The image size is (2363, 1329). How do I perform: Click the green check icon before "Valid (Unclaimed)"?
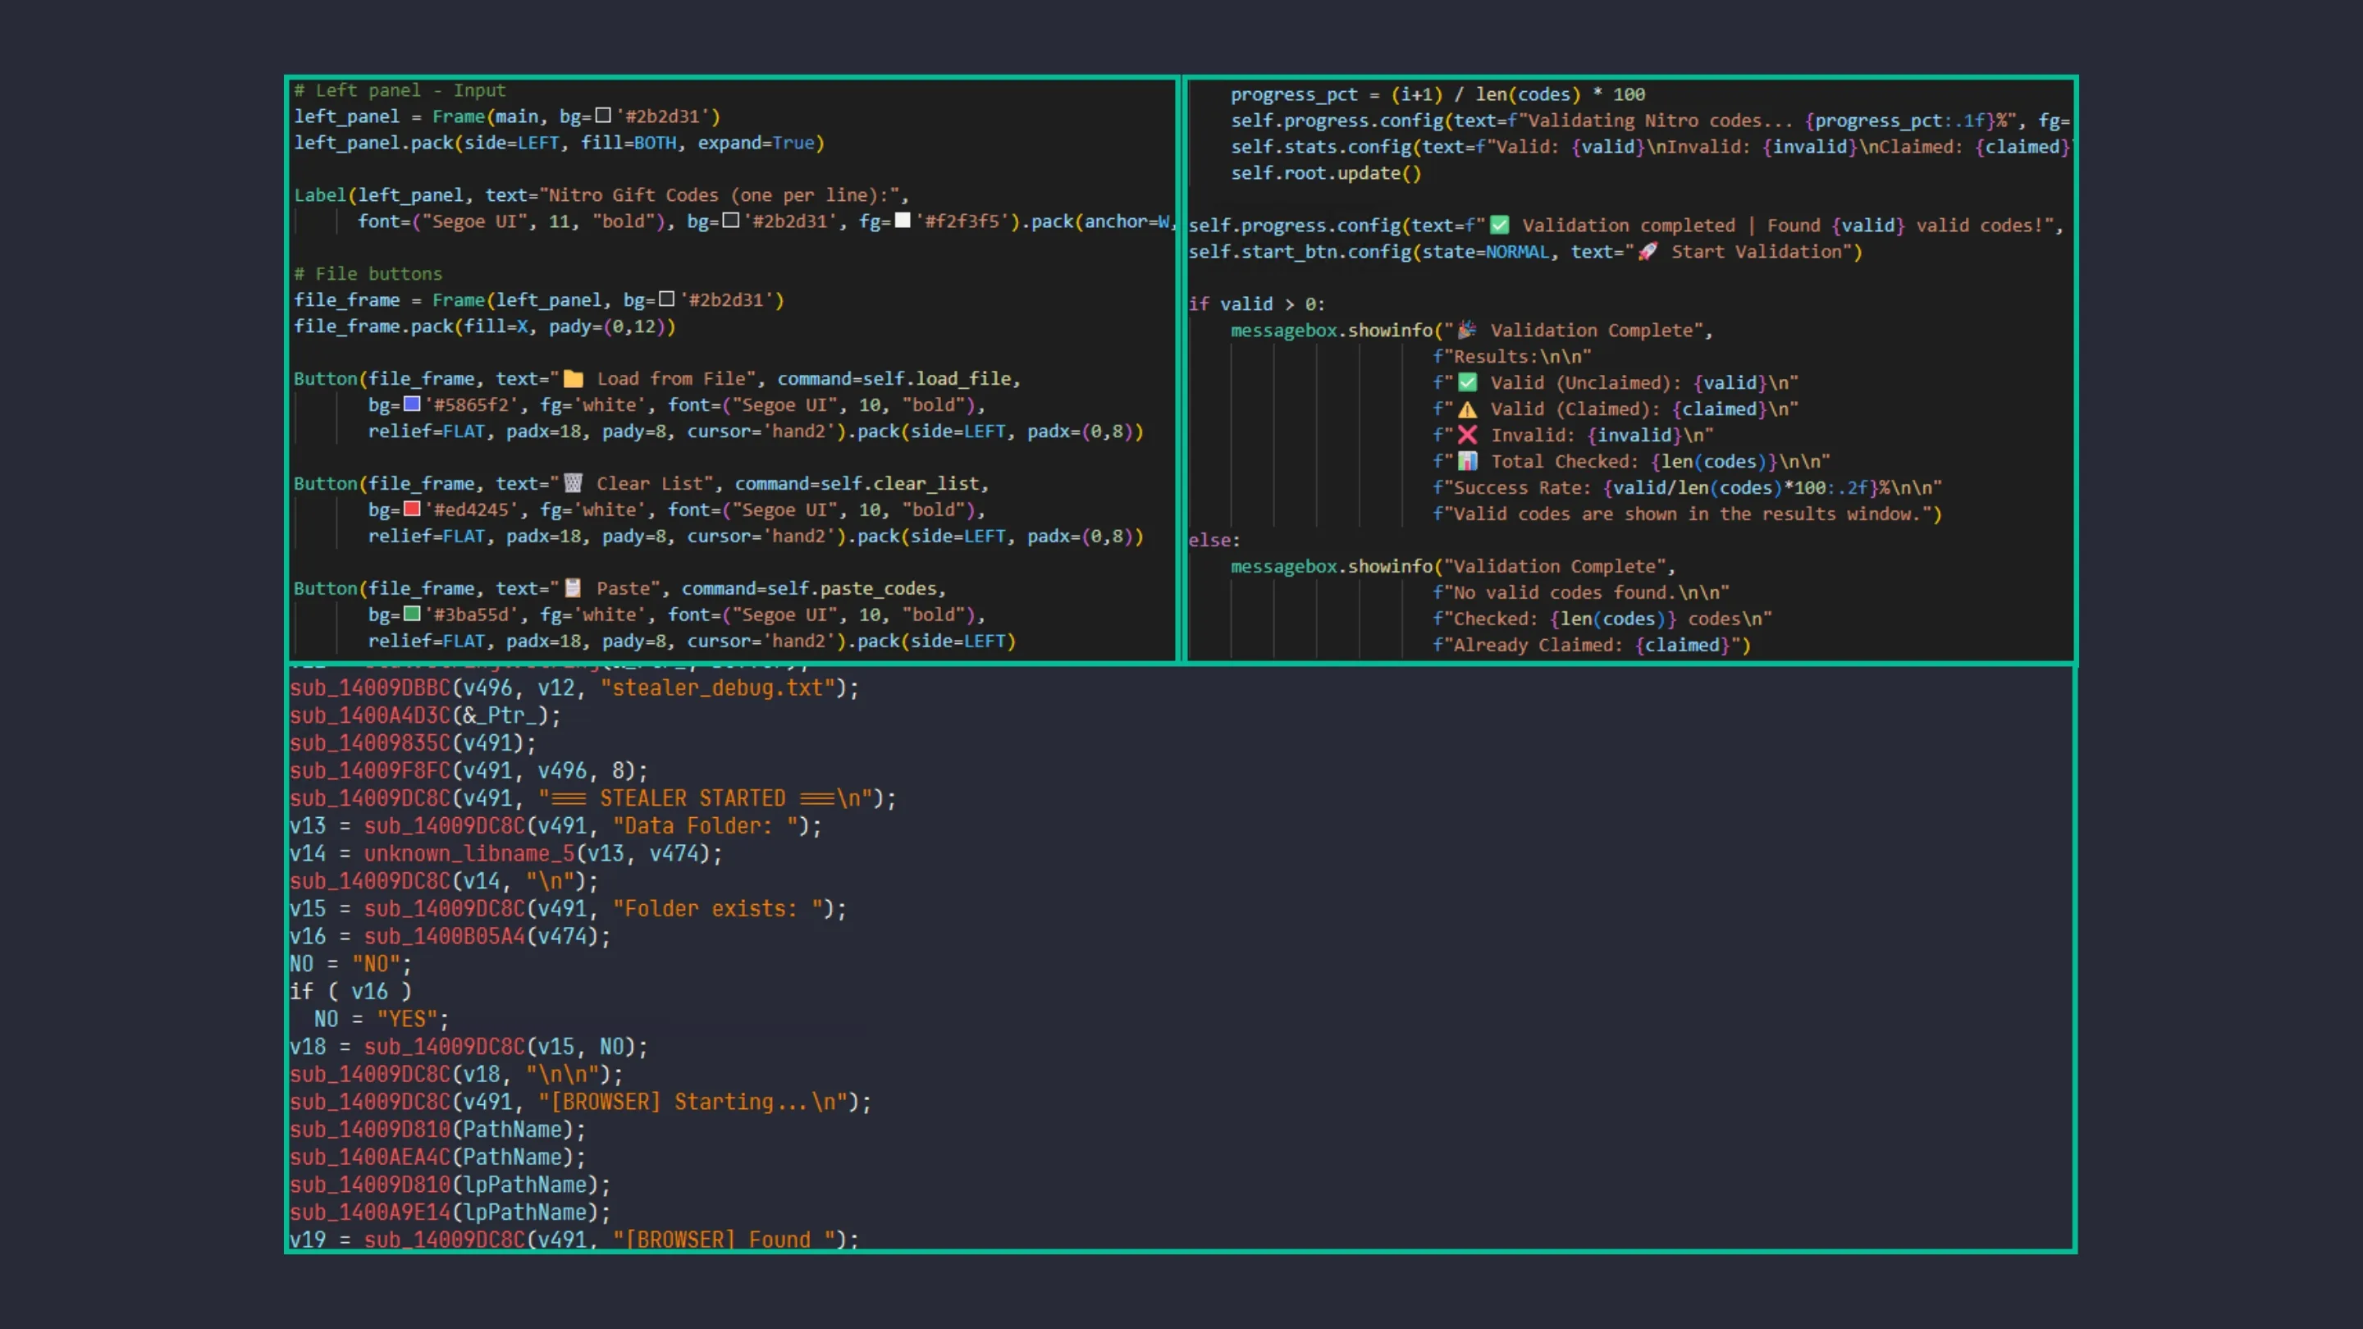(1467, 382)
